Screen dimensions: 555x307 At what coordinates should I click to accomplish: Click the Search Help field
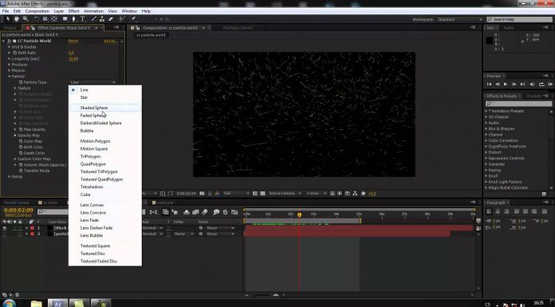(519, 19)
